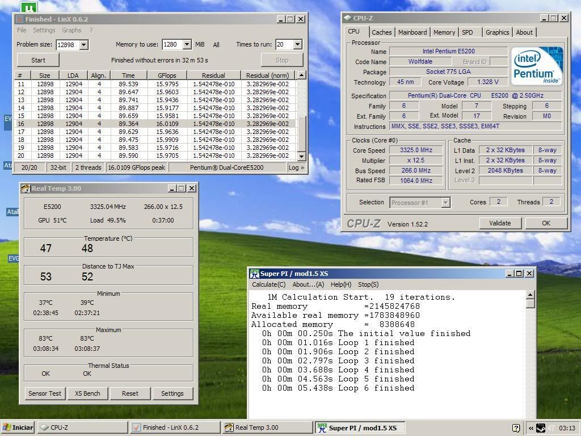Click '16.0109 GFlops peak' status entry

(136, 167)
